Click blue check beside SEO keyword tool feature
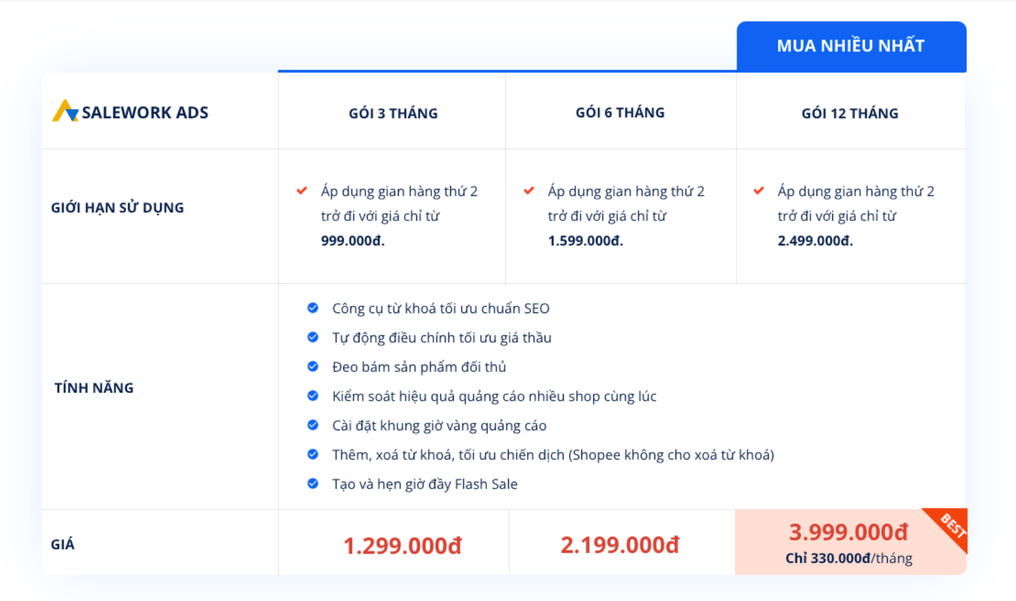The width and height of the screenshot is (1016, 601). pos(313,308)
